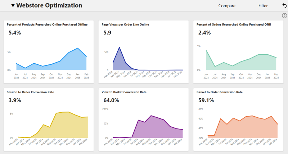Click the 59.1% KPI value
The image size is (288, 154).
206,100
